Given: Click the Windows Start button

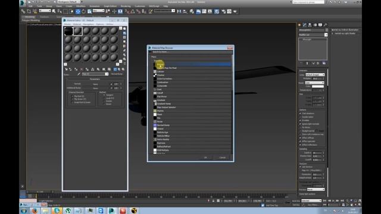Looking at the screenshot, I should 24,210.
